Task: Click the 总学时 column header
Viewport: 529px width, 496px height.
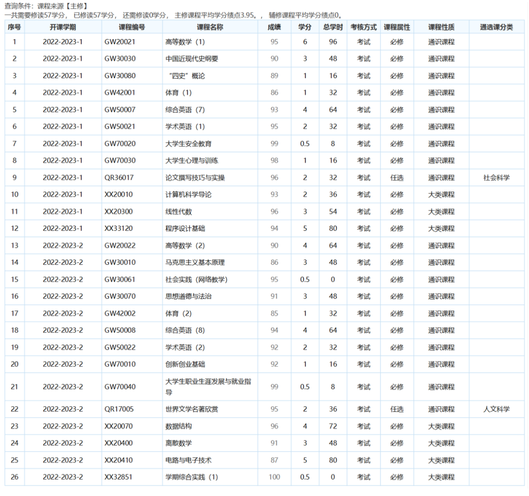Action: 333,27
